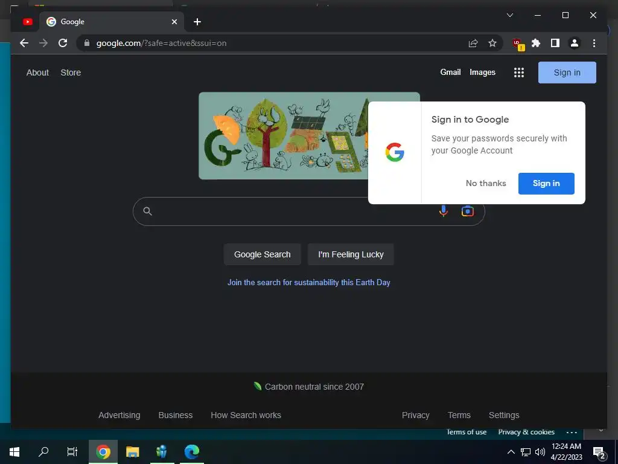Open the Extensions puzzle piece menu
The height and width of the screenshot is (464, 618).
[x=536, y=43]
